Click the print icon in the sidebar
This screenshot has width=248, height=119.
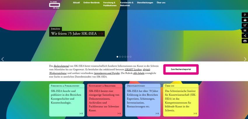coord(245,41)
